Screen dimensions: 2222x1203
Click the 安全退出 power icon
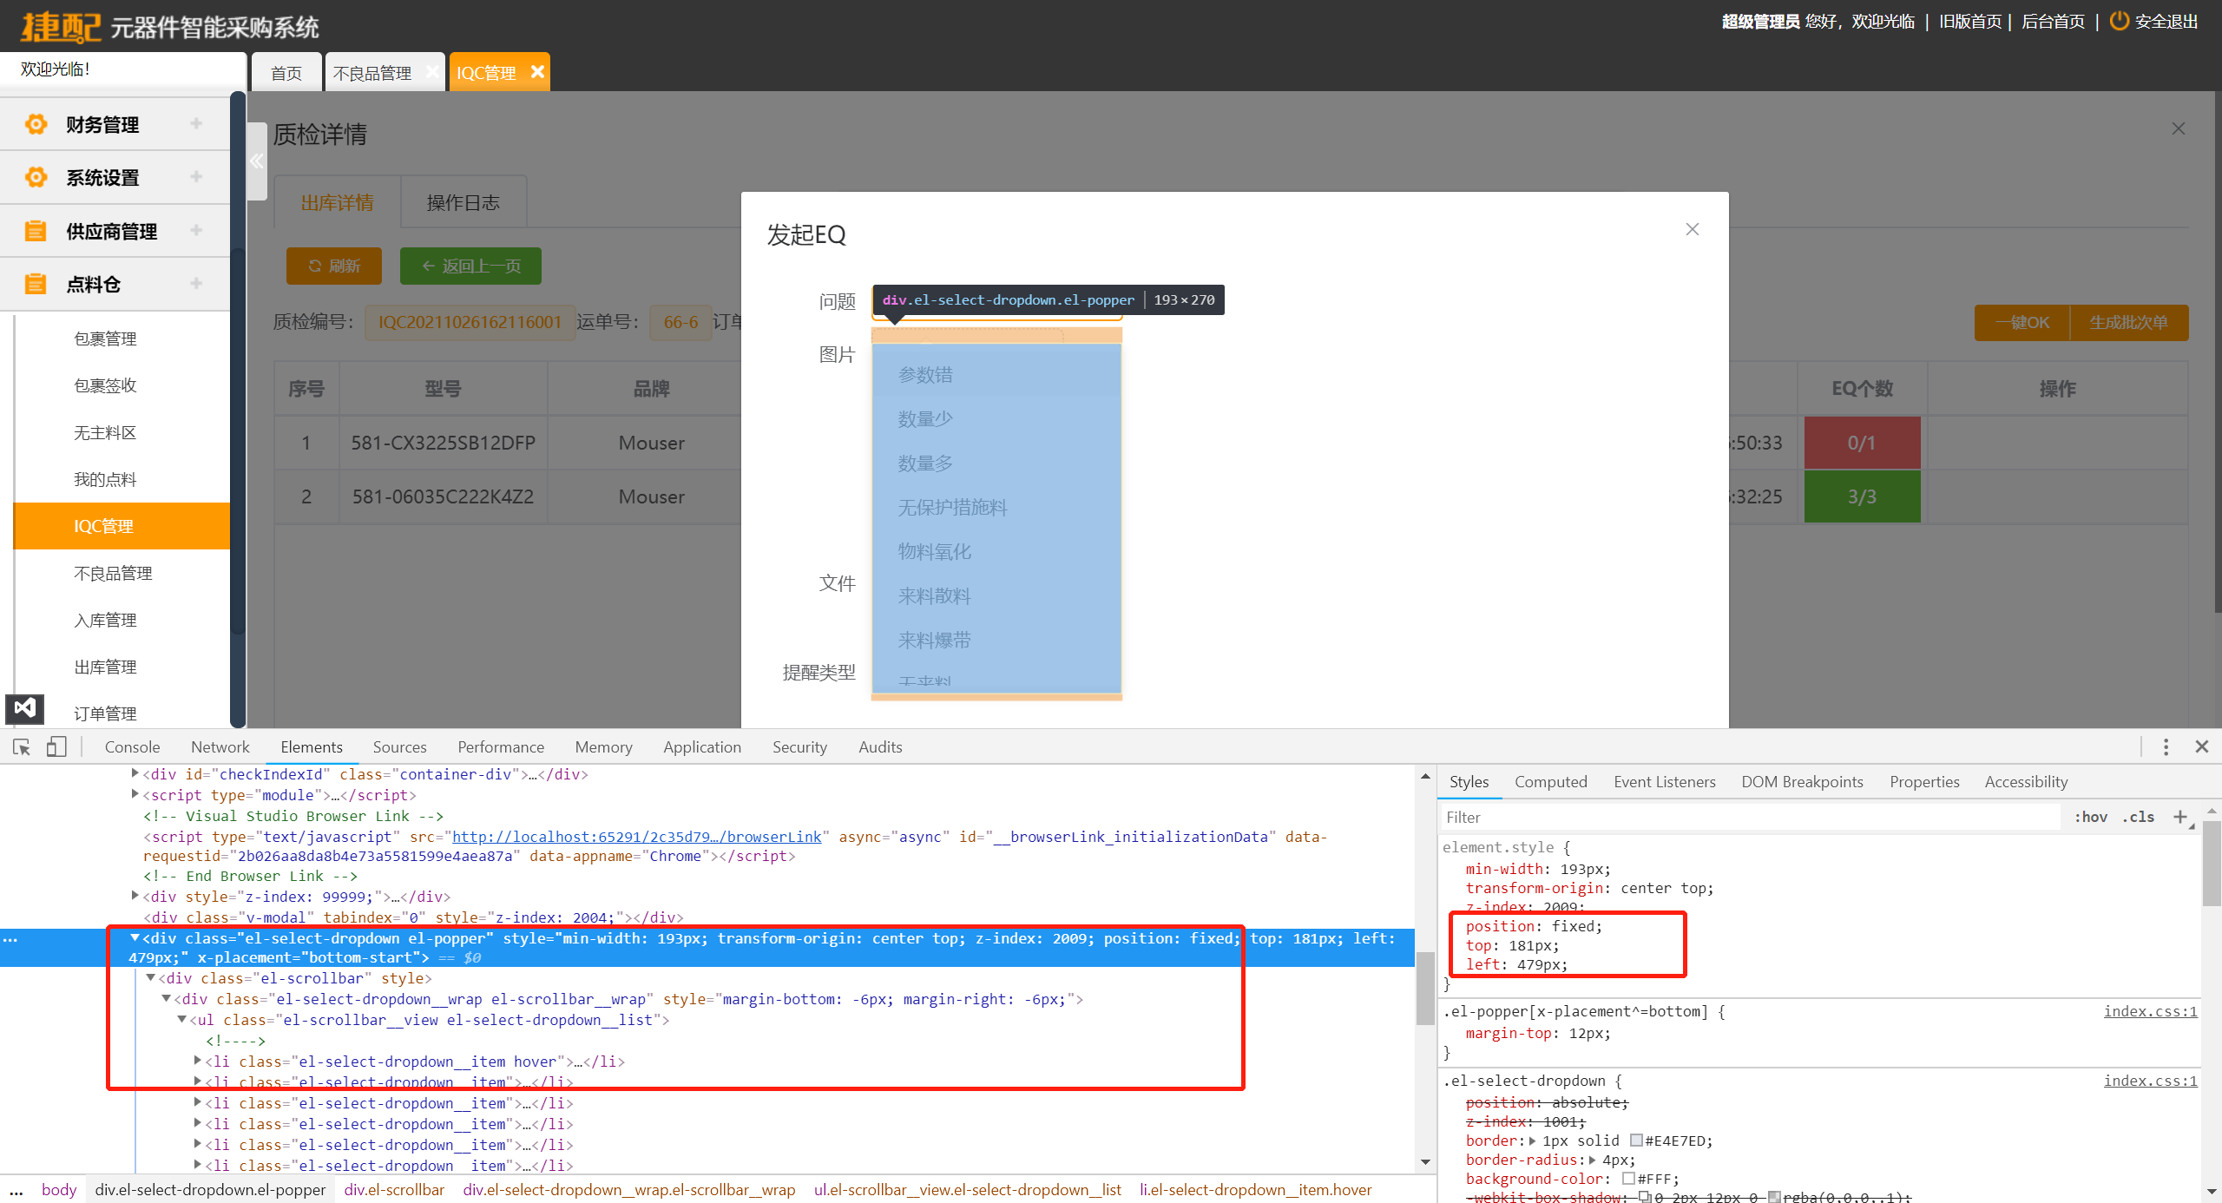click(2120, 19)
